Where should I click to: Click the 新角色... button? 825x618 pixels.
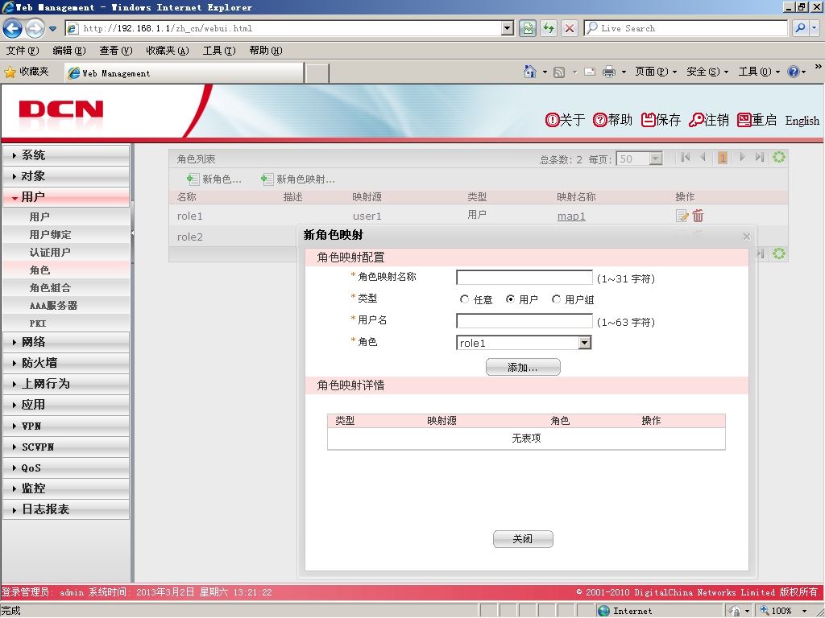(x=214, y=179)
